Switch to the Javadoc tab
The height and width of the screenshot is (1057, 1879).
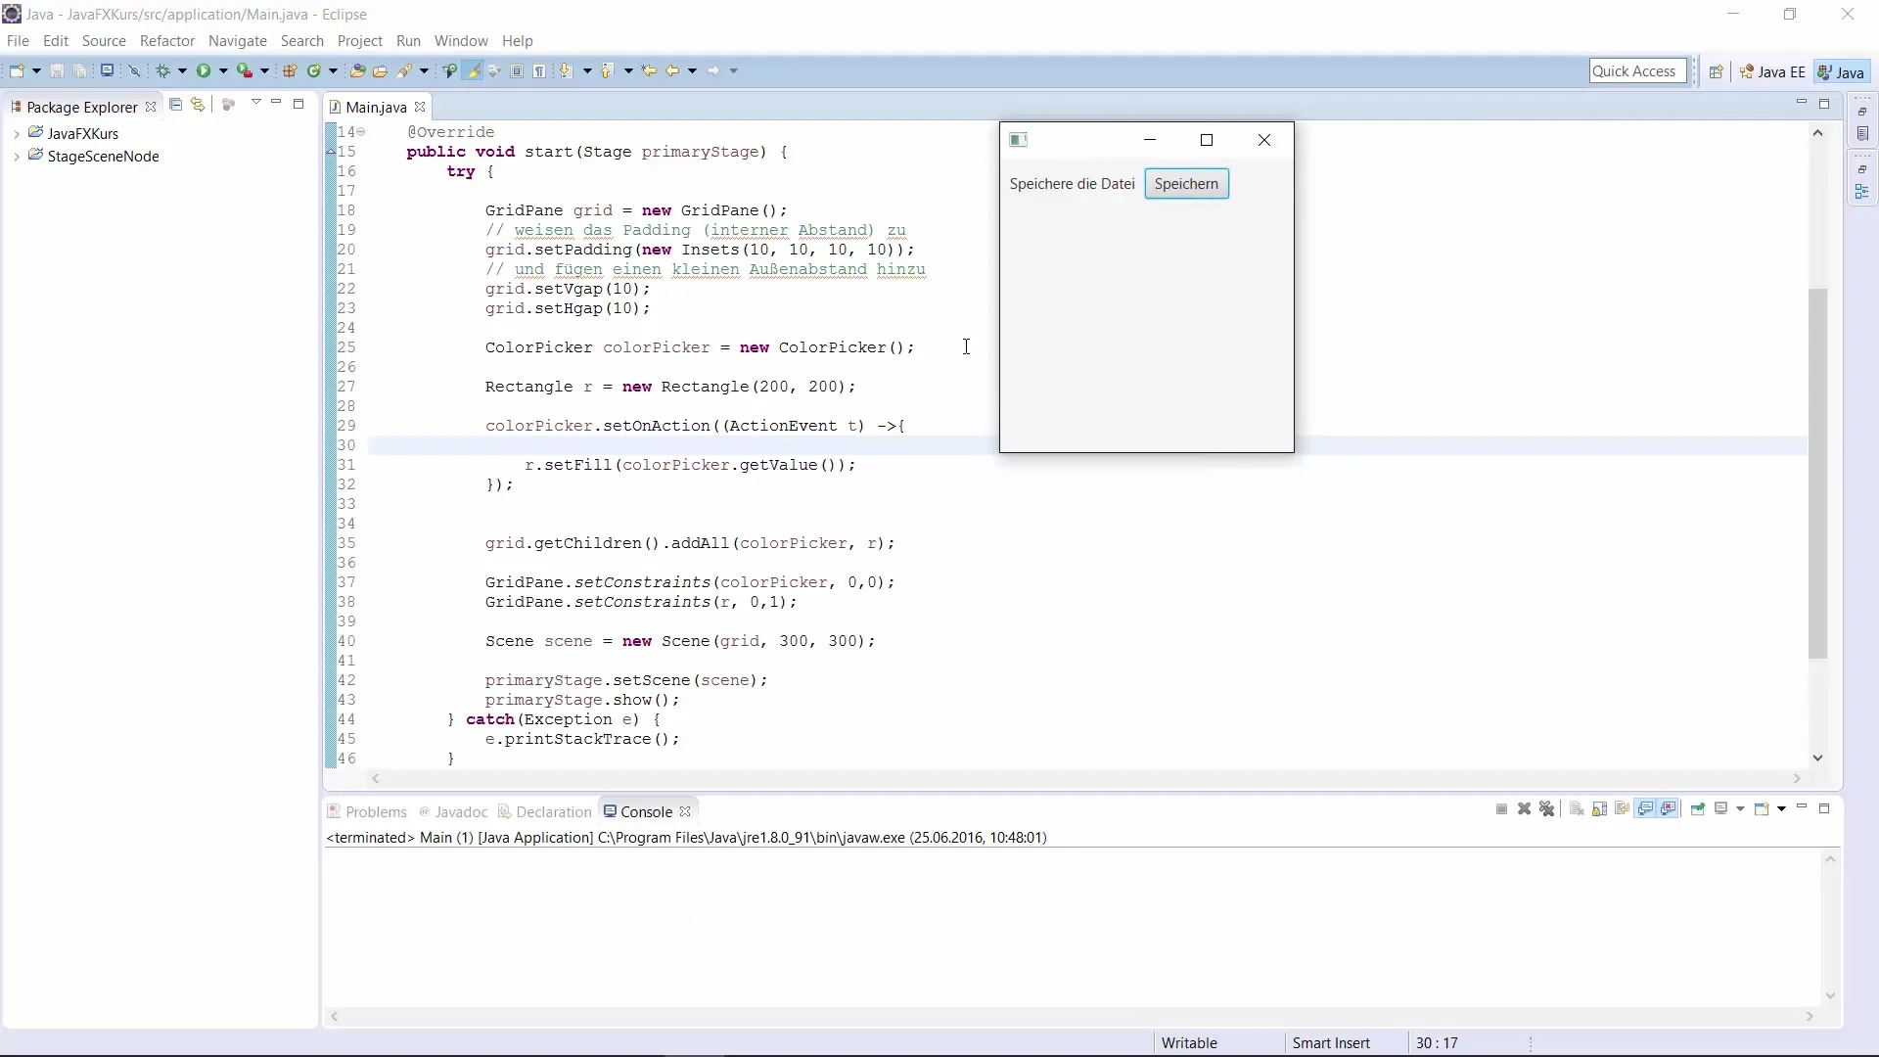click(x=453, y=812)
